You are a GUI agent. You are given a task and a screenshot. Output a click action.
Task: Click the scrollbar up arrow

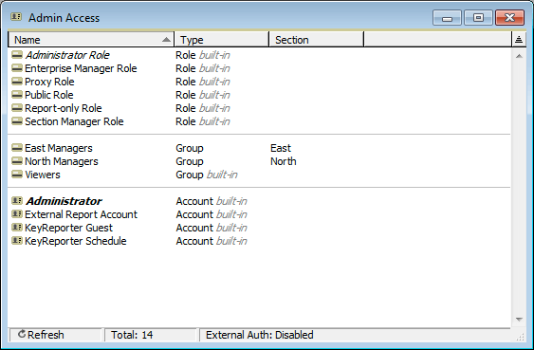tap(519, 56)
